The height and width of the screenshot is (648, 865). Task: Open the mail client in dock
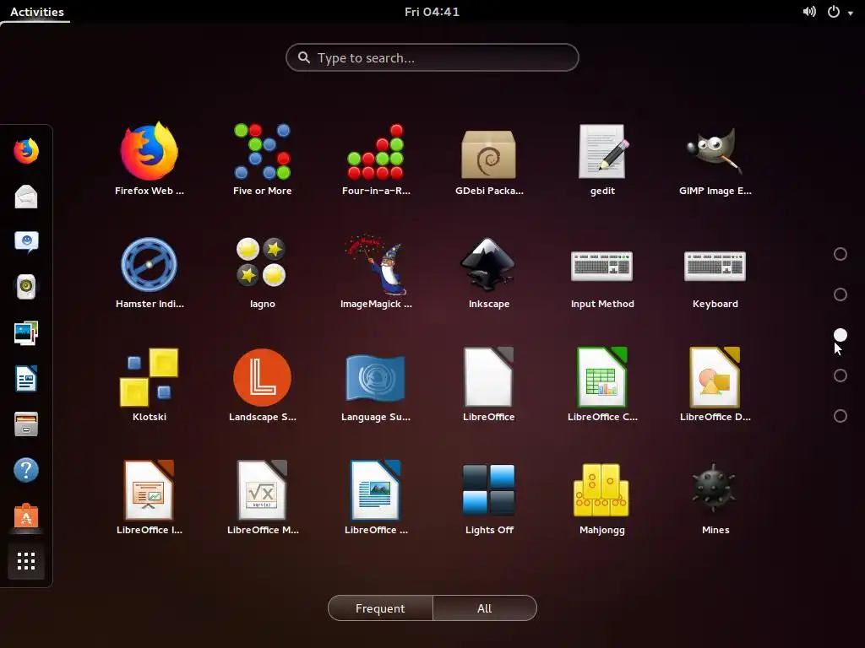point(26,197)
